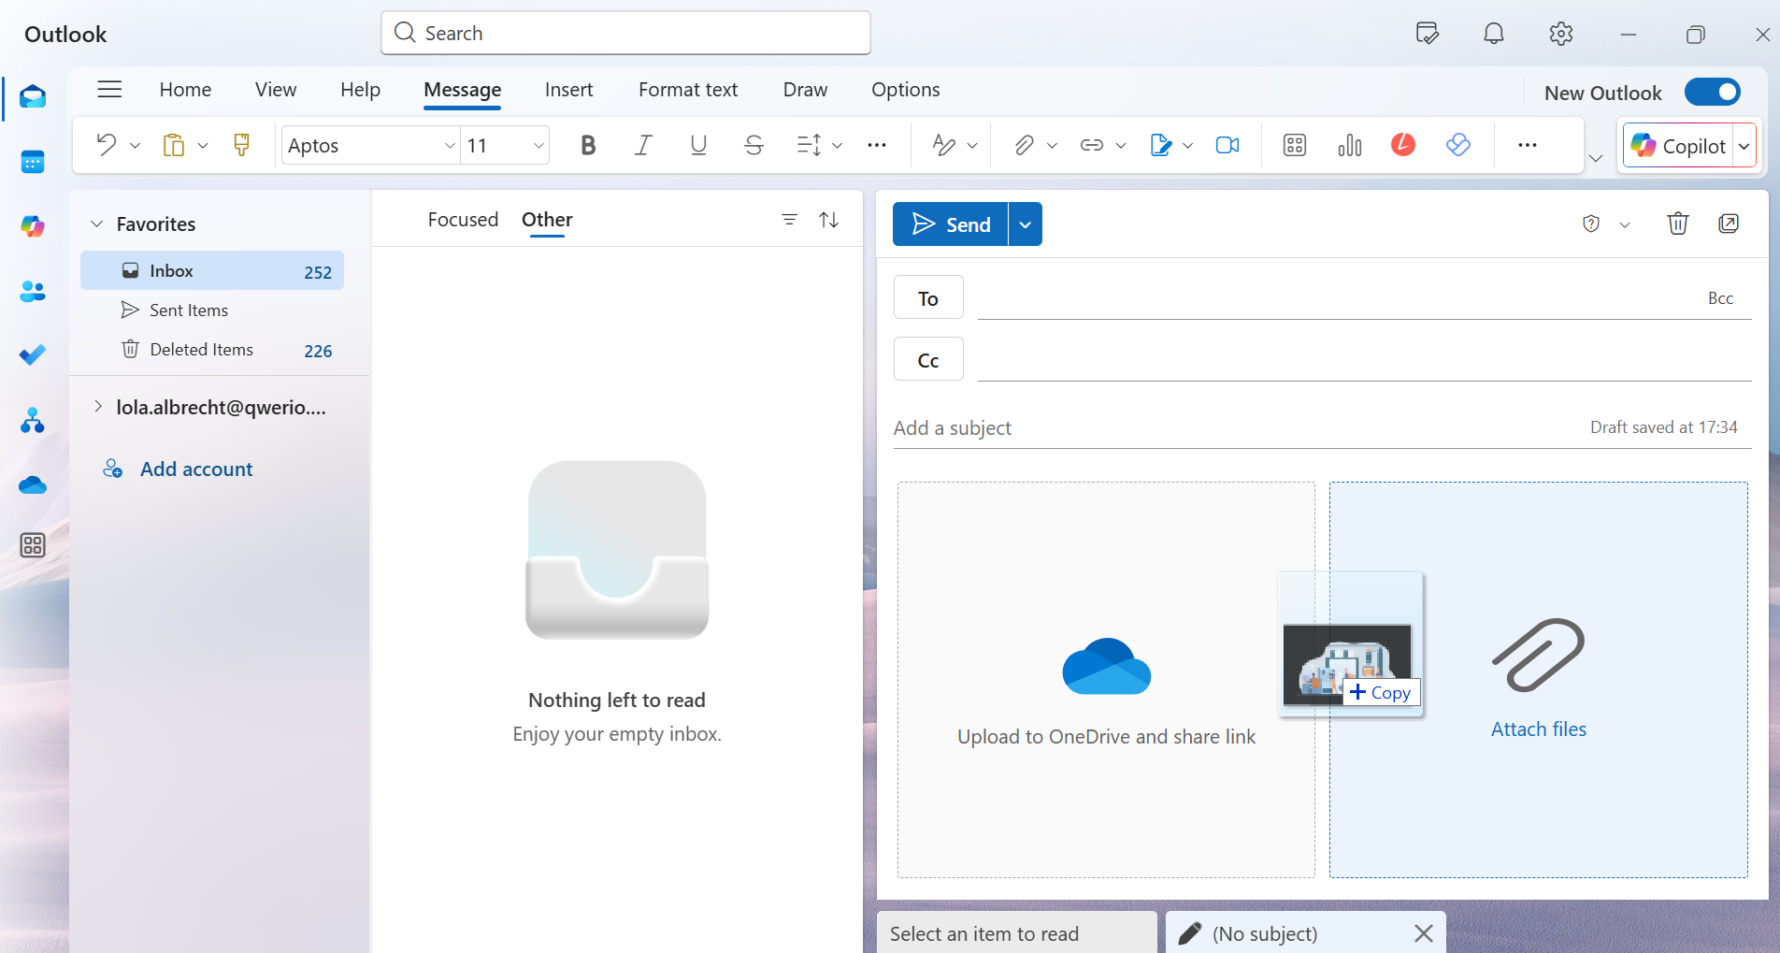This screenshot has width=1780, height=953.
Task: Click the Signature icon
Action: [x=1160, y=145]
